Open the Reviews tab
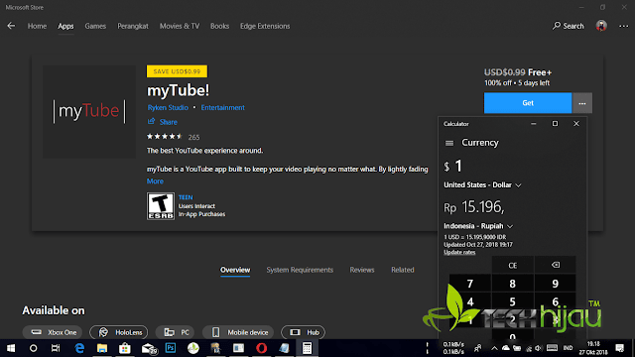Image resolution: width=635 pixels, height=357 pixels. [x=362, y=270]
